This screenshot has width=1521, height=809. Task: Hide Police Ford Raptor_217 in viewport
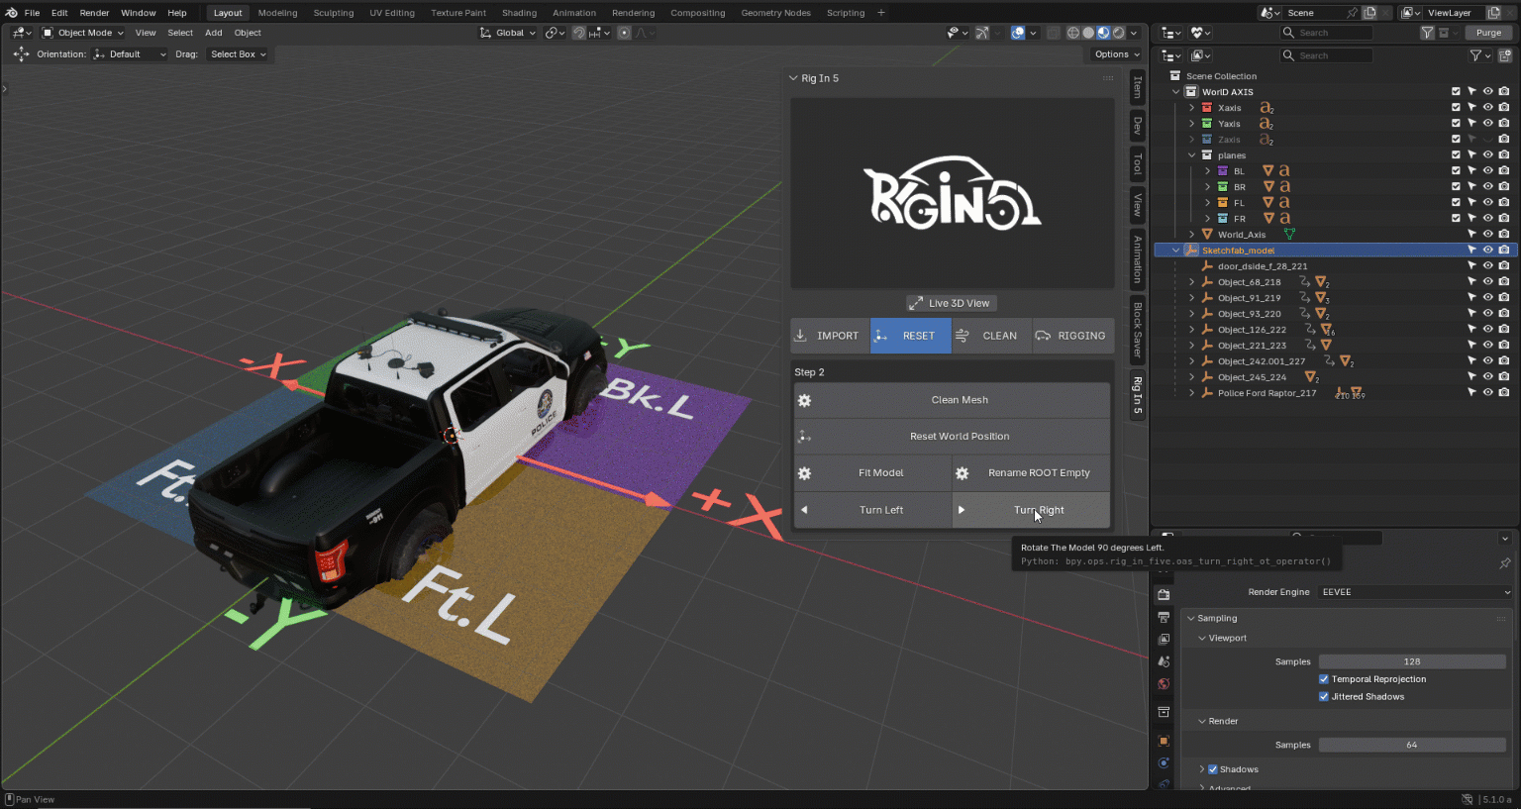[1487, 393]
